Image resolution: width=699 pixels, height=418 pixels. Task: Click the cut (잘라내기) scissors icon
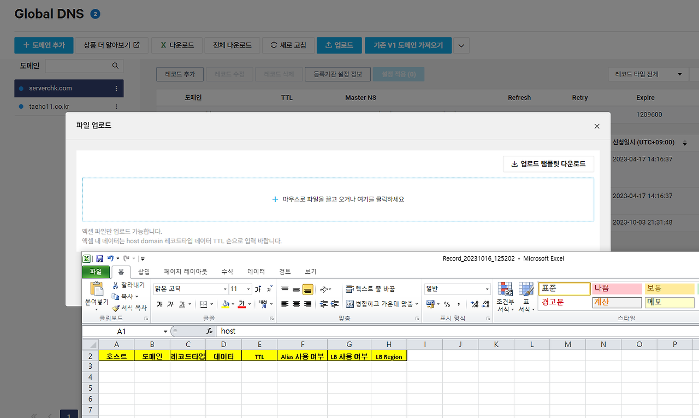(116, 285)
